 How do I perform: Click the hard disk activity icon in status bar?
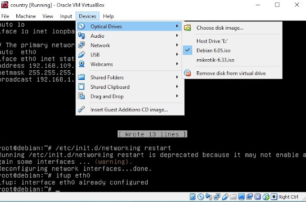point(192,197)
